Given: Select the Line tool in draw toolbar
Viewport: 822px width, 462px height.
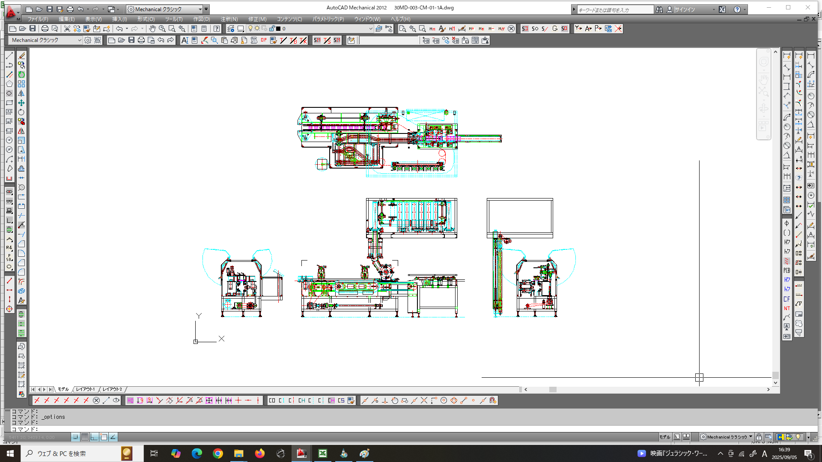Looking at the screenshot, I should (x=9, y=56).
